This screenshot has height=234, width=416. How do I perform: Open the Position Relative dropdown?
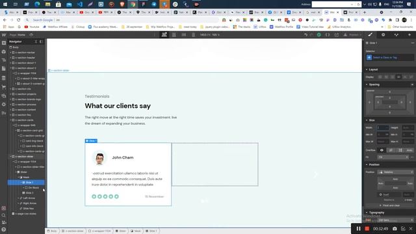point(396,172)
